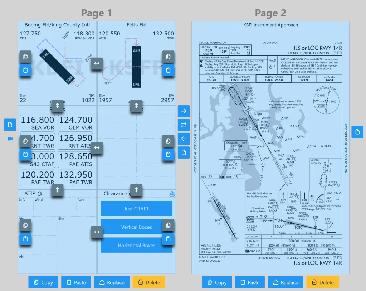Select the Just CRAFT clearance option
366x291 pixels.
136,209
